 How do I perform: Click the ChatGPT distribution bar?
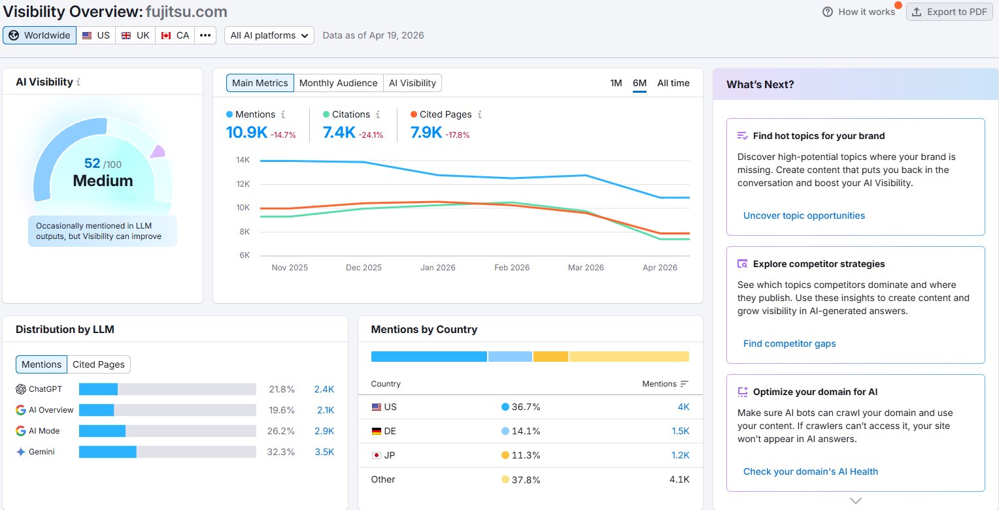167,389
